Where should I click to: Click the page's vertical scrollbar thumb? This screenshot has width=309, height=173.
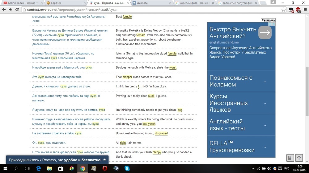(307, 76)
